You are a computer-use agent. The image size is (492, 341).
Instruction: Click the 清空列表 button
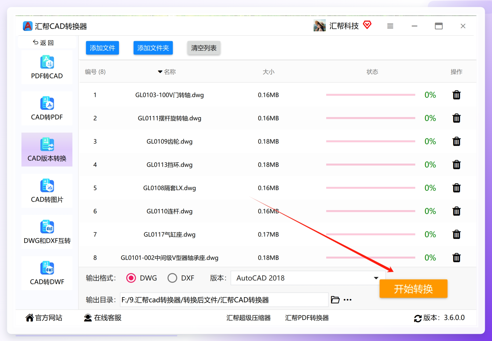pos(204,48)
